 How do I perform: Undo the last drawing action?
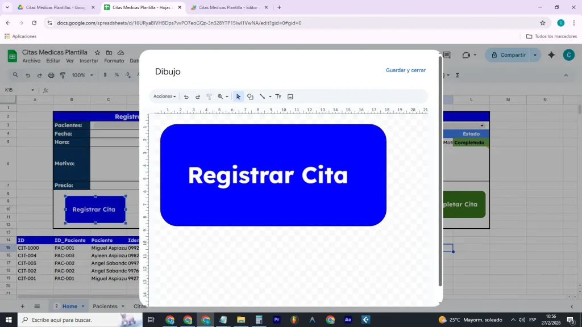pyautogui.click(x=186, y=97)
